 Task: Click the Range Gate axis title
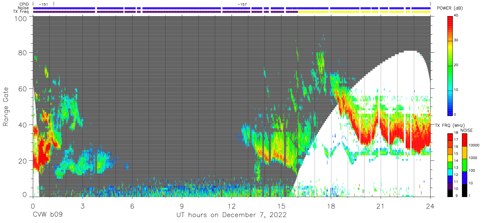point(6,107)
